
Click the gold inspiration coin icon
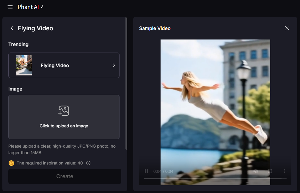tap(11, 163)
